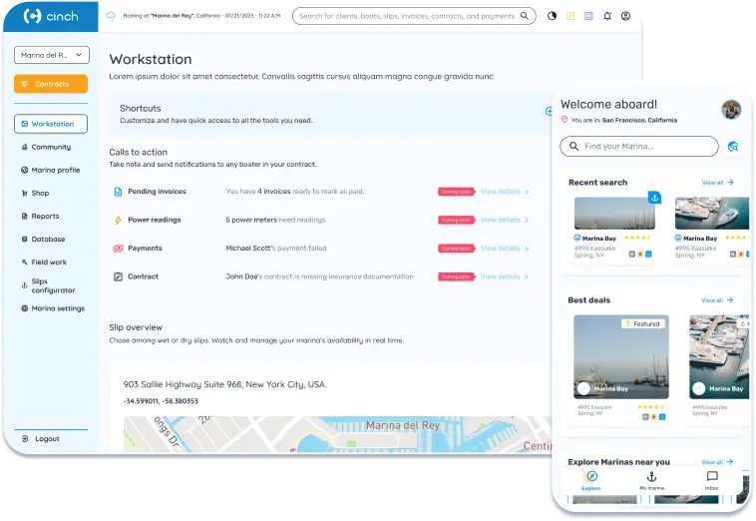Image resolution: width=756 pixels, height=521 pixels.
Task: Click the purple calendar icon in header
Action: pos(588,16)
